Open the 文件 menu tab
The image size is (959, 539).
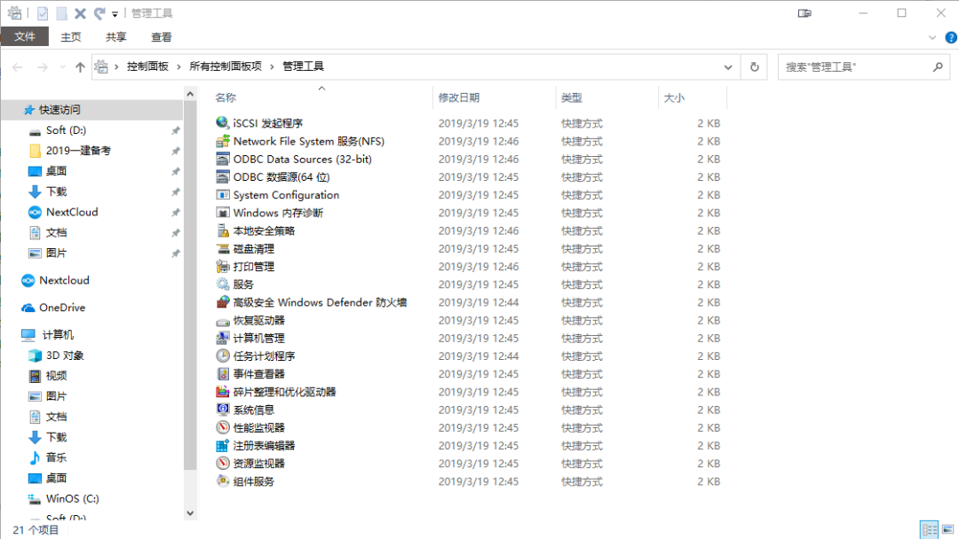click(25, 36)
